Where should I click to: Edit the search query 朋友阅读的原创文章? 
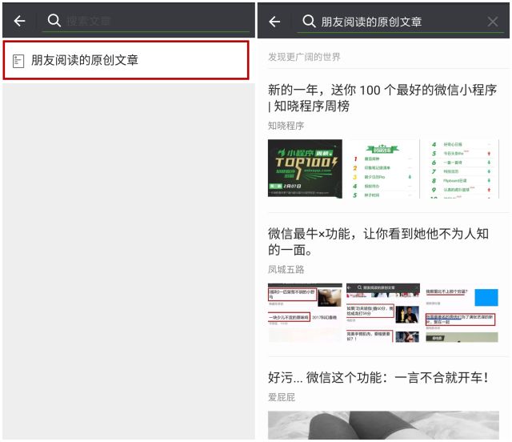tap(371, 22)
